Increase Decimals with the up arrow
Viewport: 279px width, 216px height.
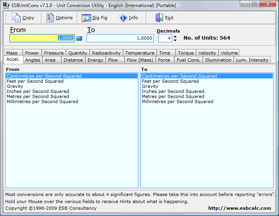click(175, 36)
